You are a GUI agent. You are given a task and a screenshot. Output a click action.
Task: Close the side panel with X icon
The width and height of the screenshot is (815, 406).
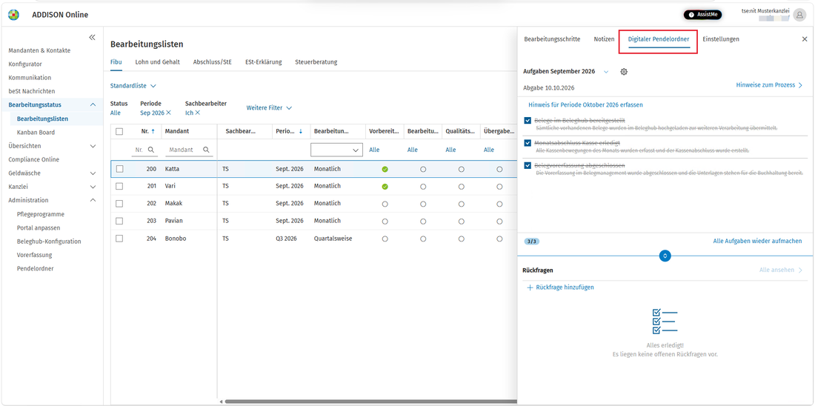coord(805,39)
